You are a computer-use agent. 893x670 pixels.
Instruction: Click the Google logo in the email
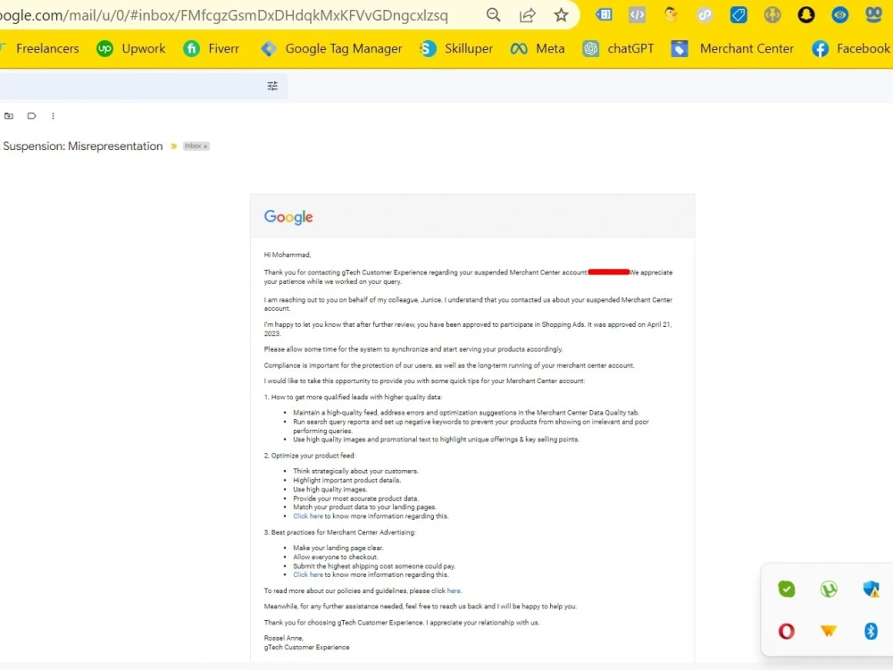pos(288,217)
